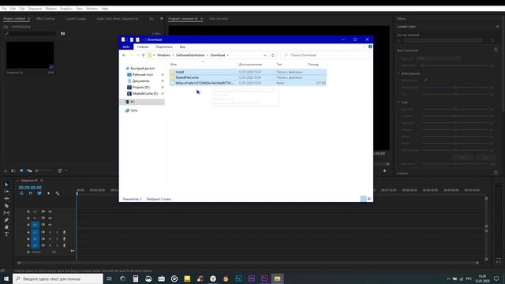
Task: Toggle insert sequences as nests button
Action: (x=21, y=193)
